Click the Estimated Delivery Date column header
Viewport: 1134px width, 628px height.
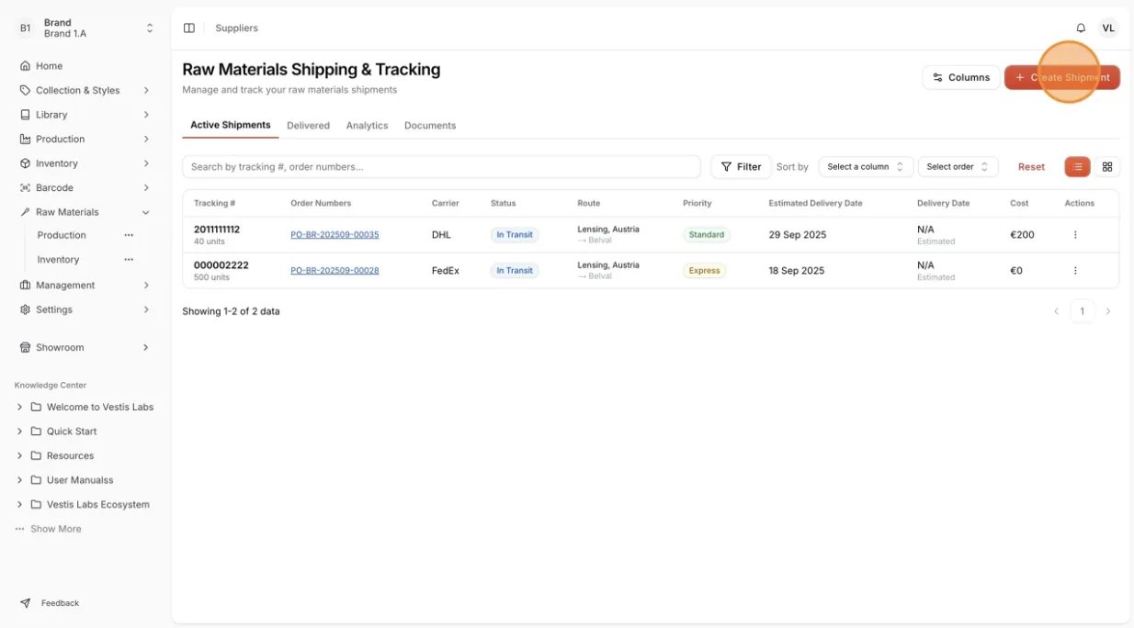[815, 203]
